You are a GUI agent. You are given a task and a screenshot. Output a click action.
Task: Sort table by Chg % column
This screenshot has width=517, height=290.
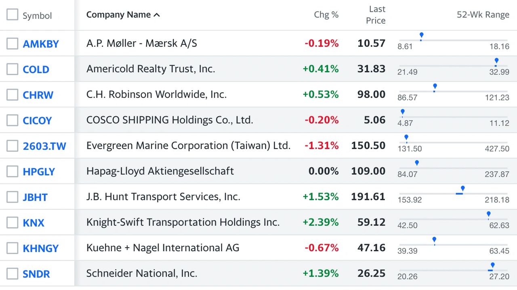[326, 15]
